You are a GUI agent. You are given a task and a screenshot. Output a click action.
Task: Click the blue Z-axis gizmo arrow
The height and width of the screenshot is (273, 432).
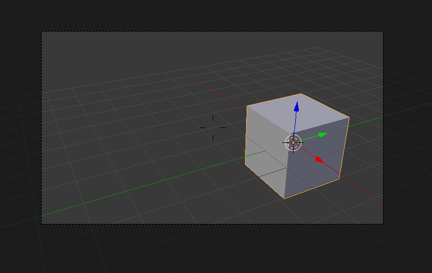pyautogui.click(x=297, y=107)
